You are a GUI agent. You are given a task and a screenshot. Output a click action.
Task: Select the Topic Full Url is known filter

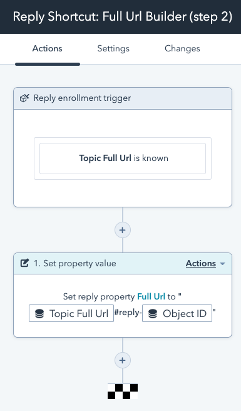tap(123, 159)
